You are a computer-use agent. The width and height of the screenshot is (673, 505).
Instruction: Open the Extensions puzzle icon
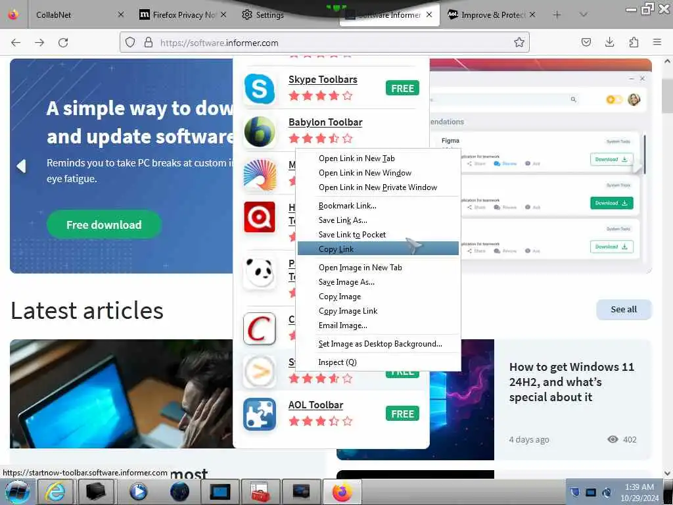634,42
